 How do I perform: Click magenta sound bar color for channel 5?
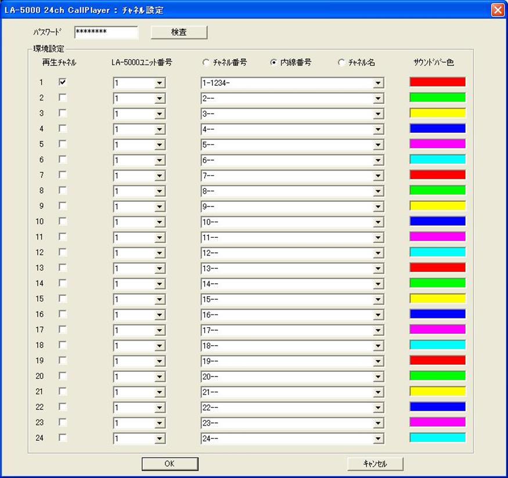(437, 144)
